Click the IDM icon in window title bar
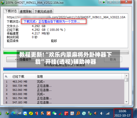137x118 pixels. [x=2, y=3]
